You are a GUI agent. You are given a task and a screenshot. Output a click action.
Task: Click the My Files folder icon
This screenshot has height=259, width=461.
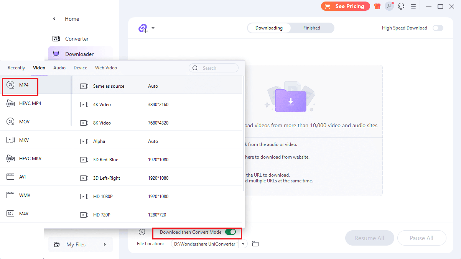(x=57, y=244)
